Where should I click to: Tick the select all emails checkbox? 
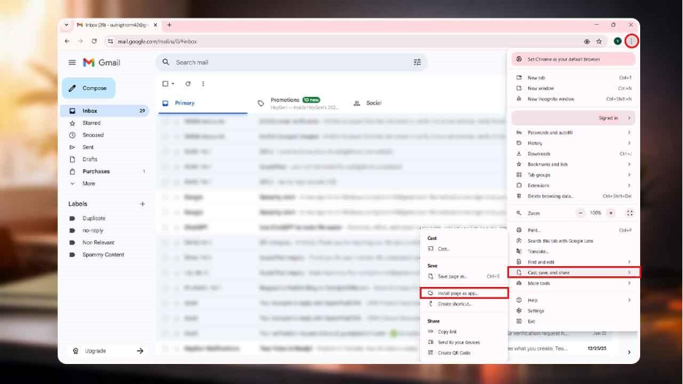[x=165, y=84]
